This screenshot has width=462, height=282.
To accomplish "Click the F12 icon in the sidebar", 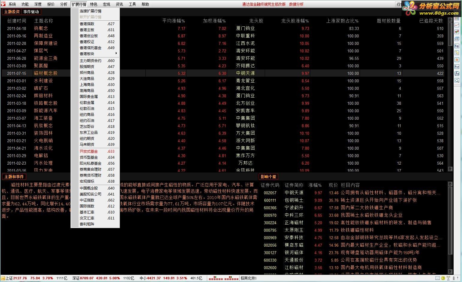I will coord(457,66).
